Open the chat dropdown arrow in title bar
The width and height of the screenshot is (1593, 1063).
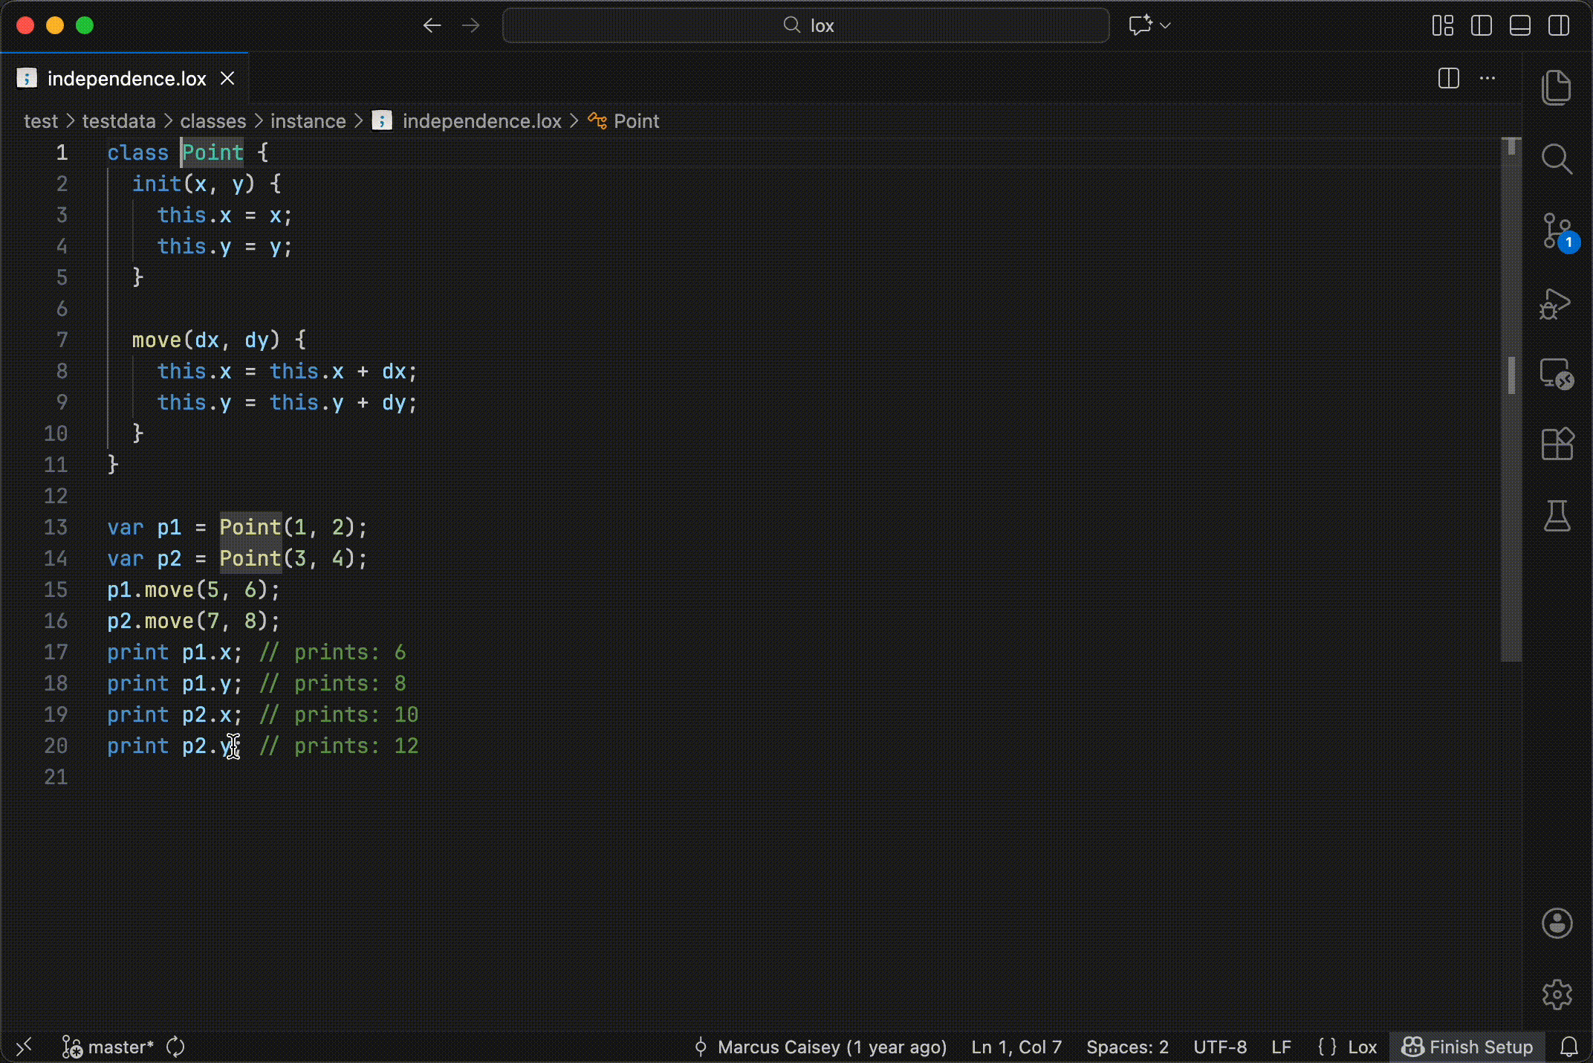point(1165,25)
